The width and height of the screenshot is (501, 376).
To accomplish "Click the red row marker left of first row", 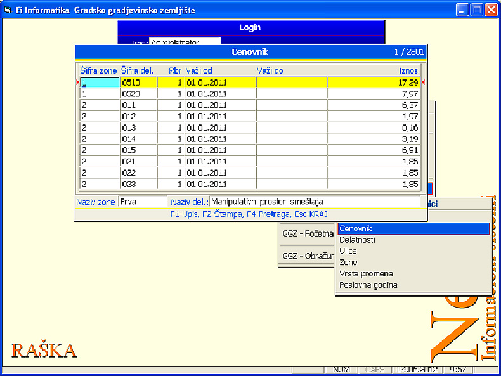I will [78, 82].
